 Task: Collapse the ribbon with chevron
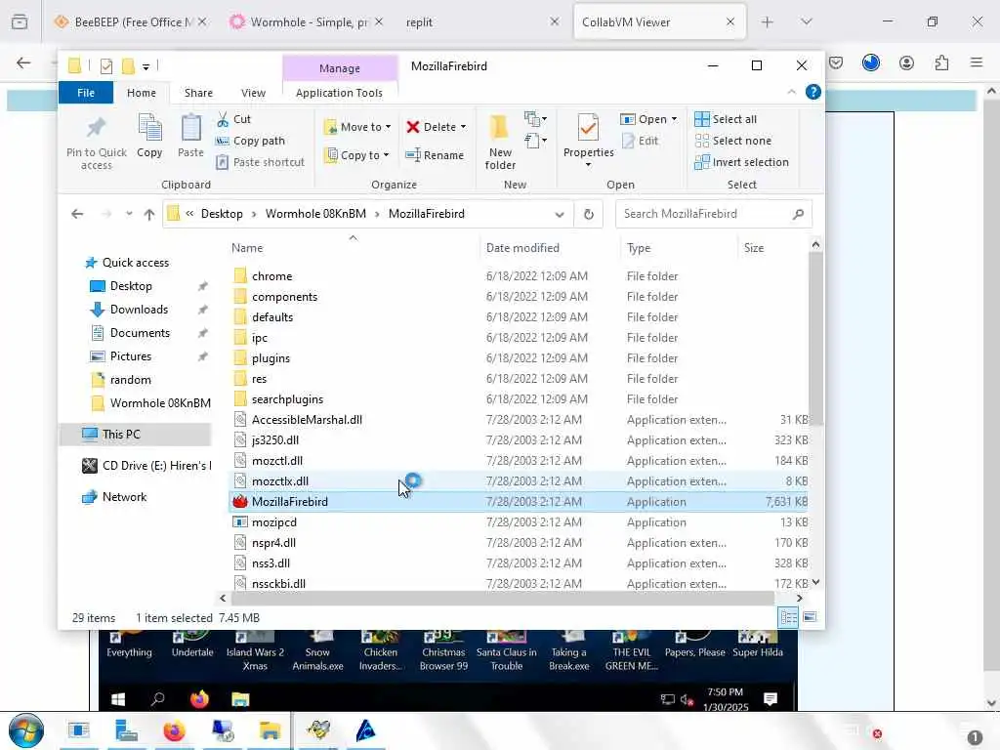(791, 92)
